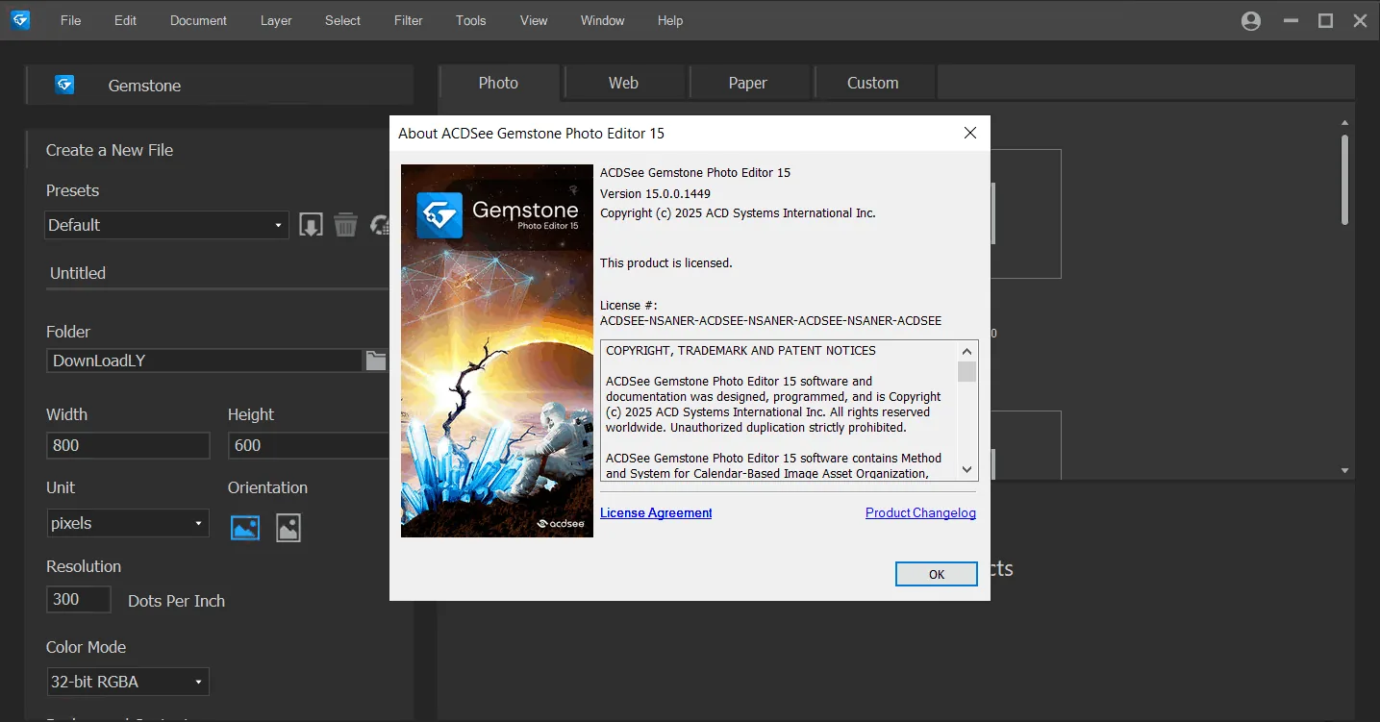Click the notices scrollbar down arrow

[x=967, y=470]
